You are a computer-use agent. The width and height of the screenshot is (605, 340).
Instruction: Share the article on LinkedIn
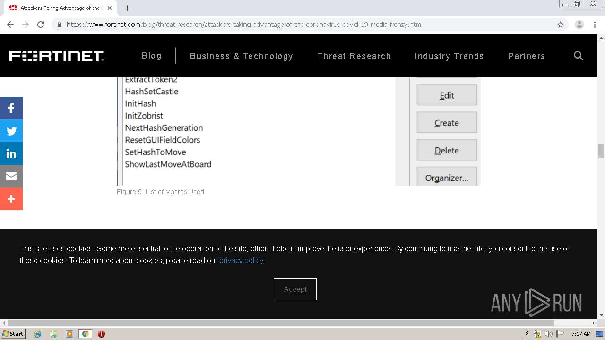click(x=11, y=153)
